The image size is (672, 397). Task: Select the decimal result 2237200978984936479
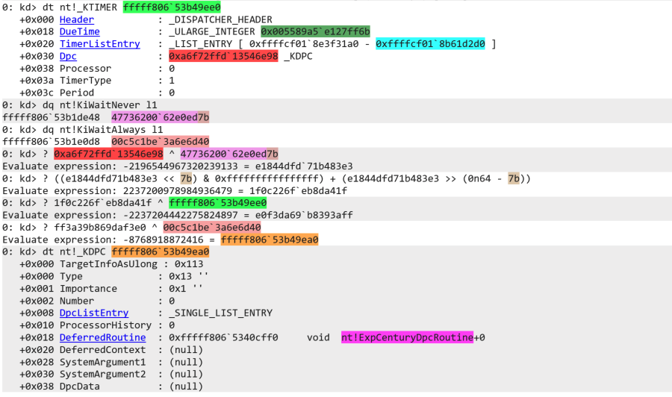click(x=178, y=190)
